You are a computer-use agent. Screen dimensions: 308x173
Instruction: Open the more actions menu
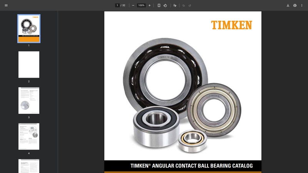point(302,5)
